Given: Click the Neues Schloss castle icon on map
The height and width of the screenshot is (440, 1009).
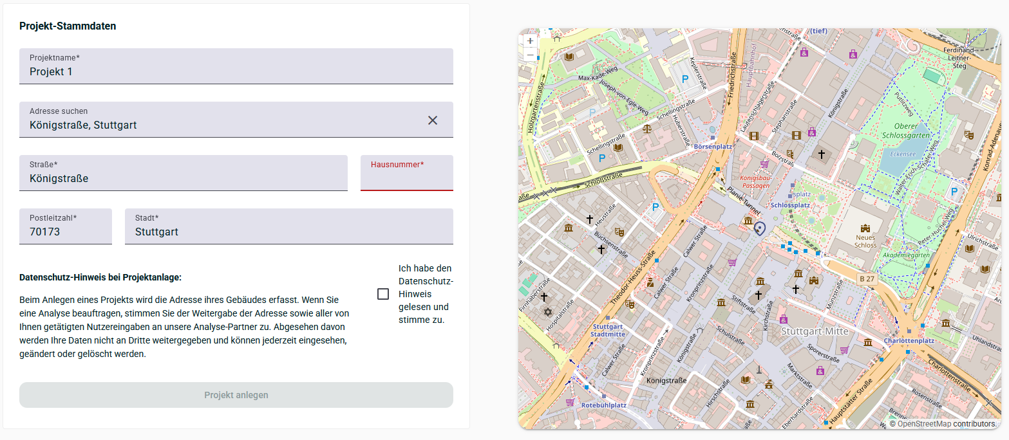Looking at the screenshot, I should coord(865,228).
